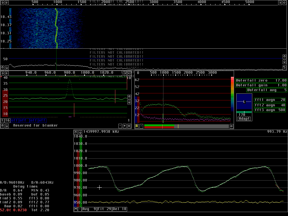
Task: Edit the Waterfall zero value 17.00
Action: pos(261,80)
